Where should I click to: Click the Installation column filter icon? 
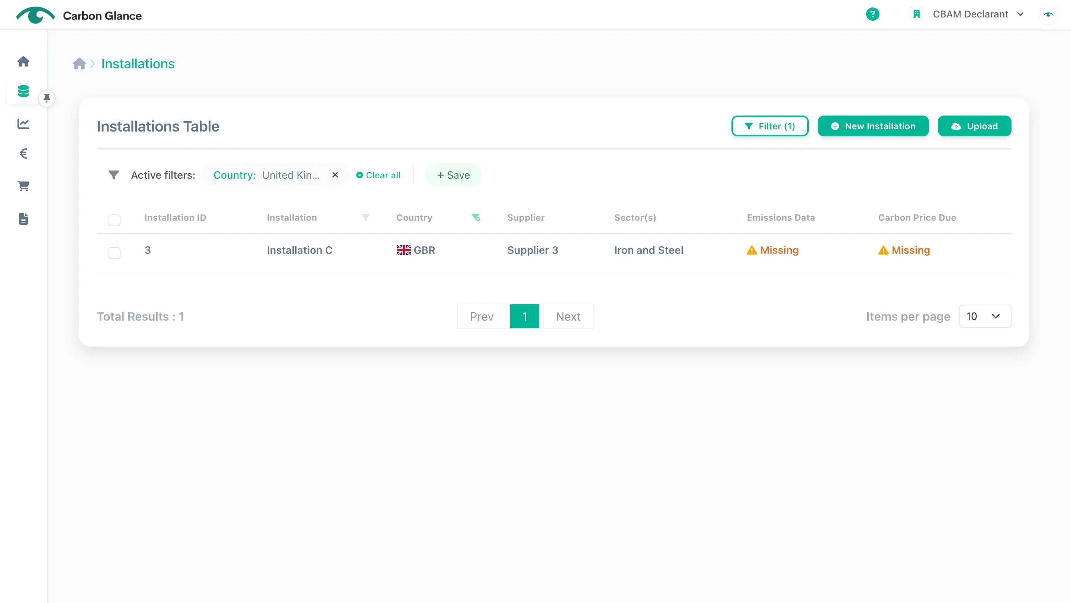(366, 218)
